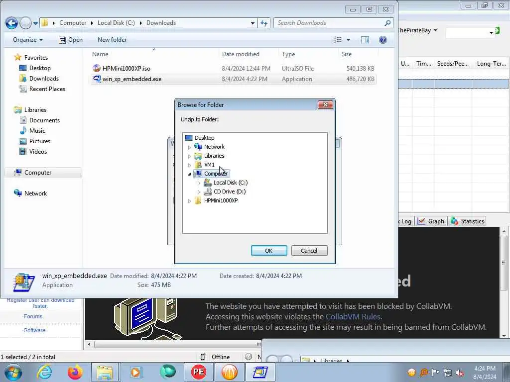This screenshot has width=510, height=382.
Task: Click the search magnifier icon in Downloads
Action: coord(387,23)
